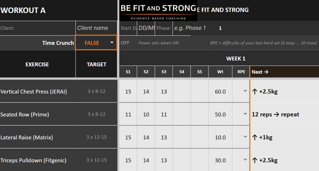Expand RPE dropdown for Seated Row
The image size is (319, 171).
[245, 114]
